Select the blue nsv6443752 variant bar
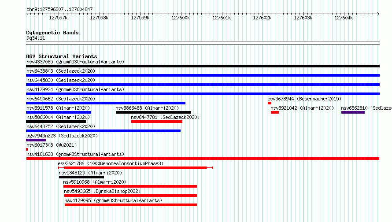The image size is (392, 222). point(103,131)
